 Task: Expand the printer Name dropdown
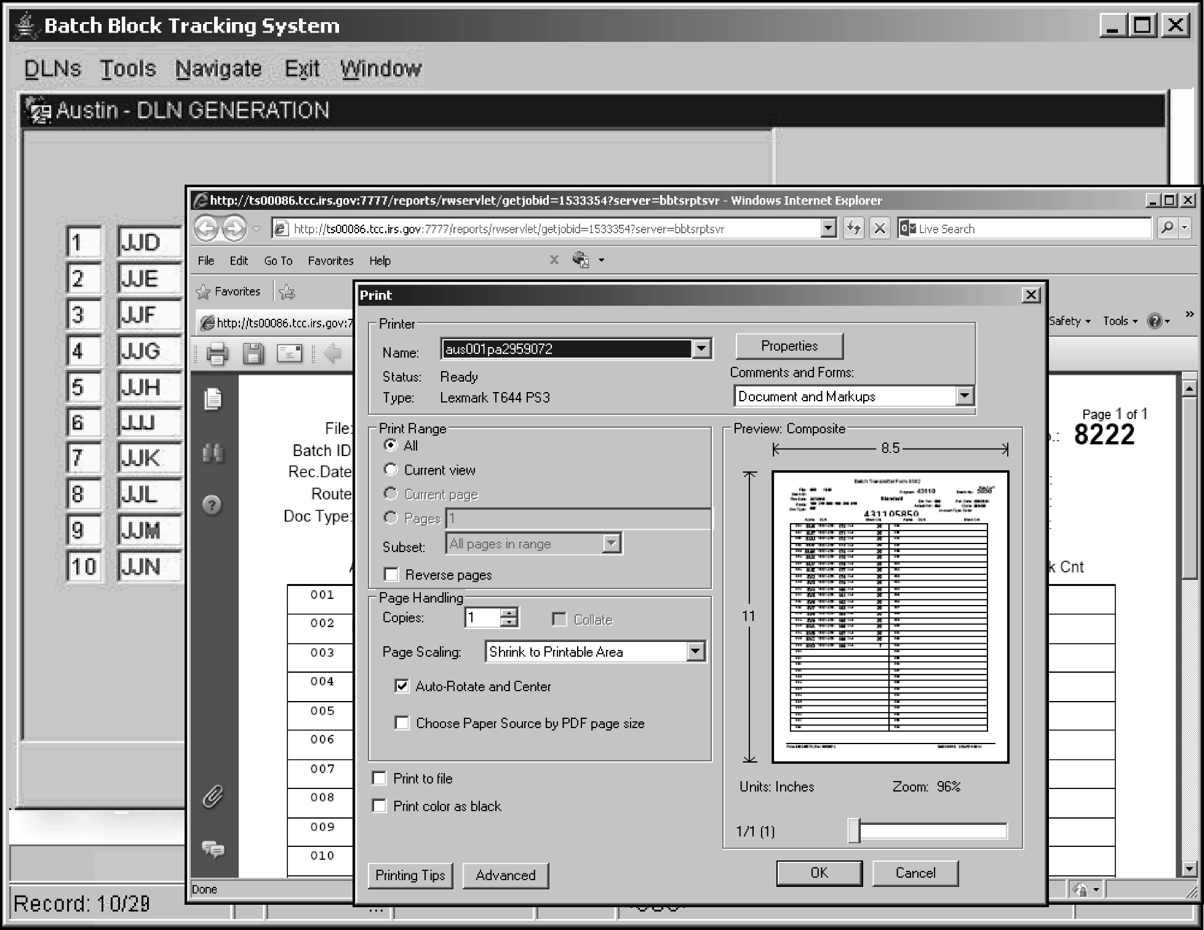click(x=701, y=349)
